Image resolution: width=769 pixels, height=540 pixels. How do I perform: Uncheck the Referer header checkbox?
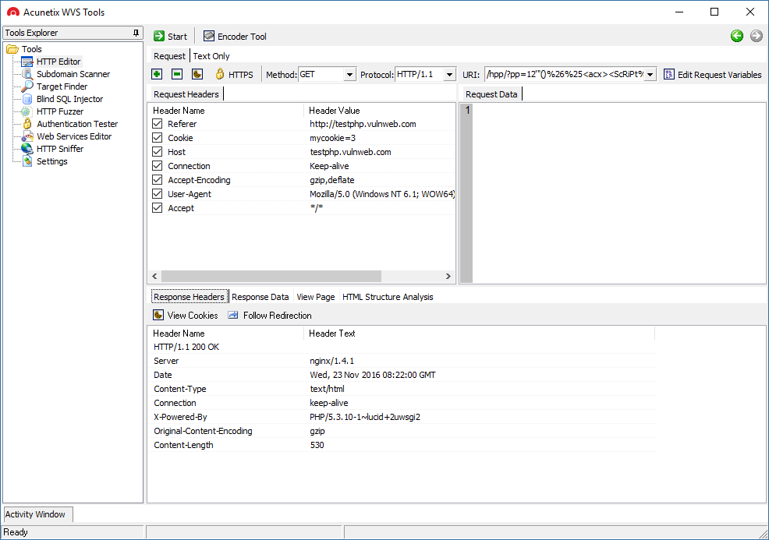coord(157,123)
